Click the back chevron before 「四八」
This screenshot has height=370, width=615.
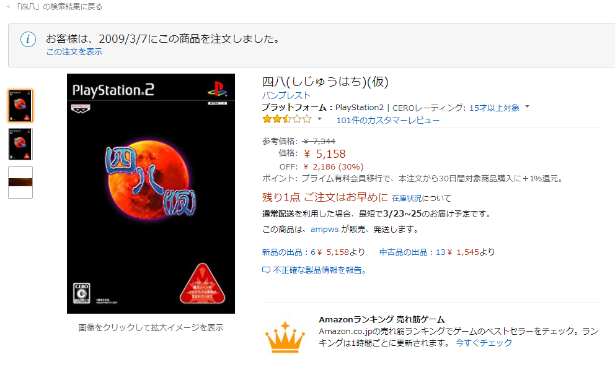[x=9, y=7]
